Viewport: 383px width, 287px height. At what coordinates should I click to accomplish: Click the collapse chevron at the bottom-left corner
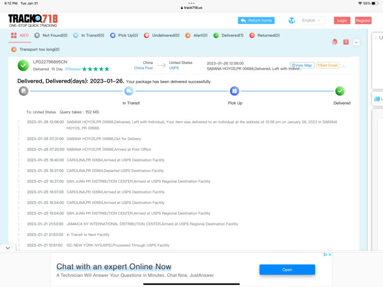[8, 248]
